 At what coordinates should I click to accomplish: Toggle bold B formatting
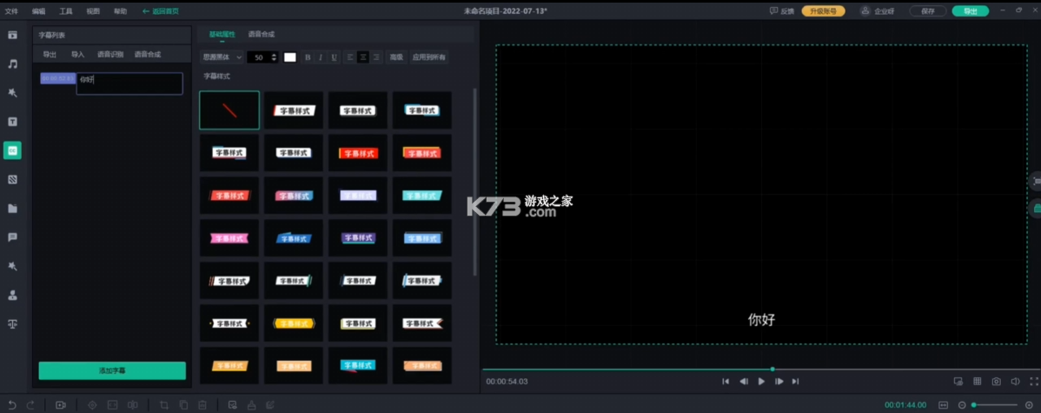(308, 57)
